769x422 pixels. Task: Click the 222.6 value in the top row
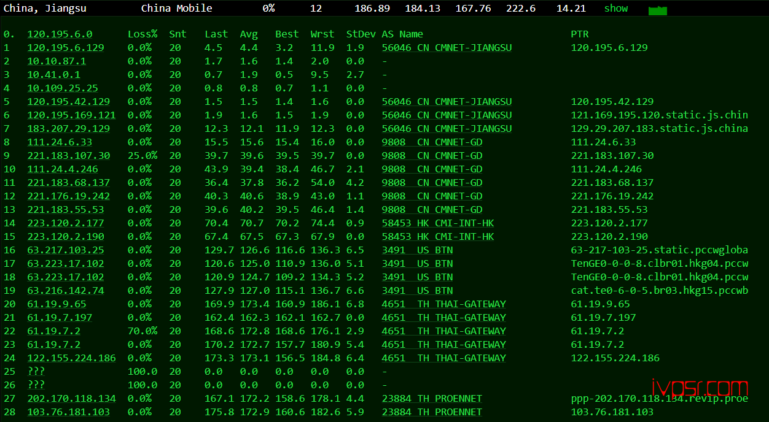tap(521, 9)
